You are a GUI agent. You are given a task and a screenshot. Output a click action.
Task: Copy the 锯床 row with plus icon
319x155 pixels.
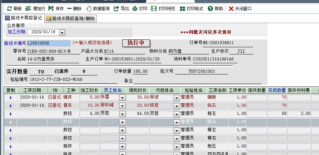[11, 98]
